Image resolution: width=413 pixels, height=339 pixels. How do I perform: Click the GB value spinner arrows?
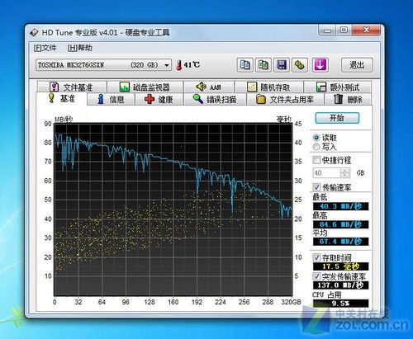tap(344, 173)
